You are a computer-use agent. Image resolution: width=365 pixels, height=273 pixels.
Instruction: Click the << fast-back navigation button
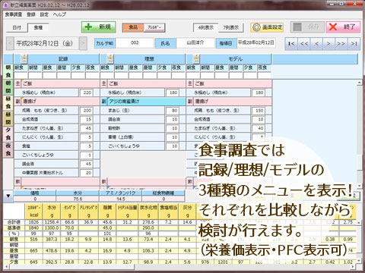304,44
